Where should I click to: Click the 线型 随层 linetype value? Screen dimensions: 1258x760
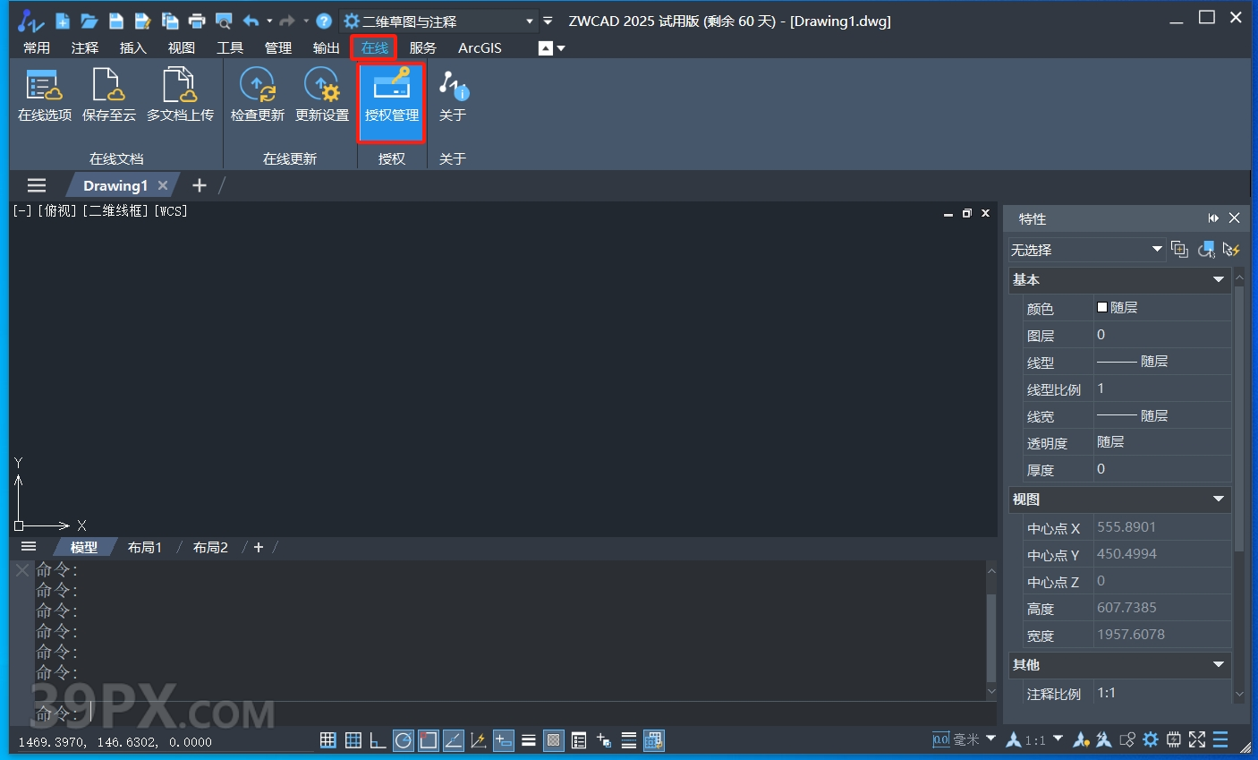[x=1162, y=362]
